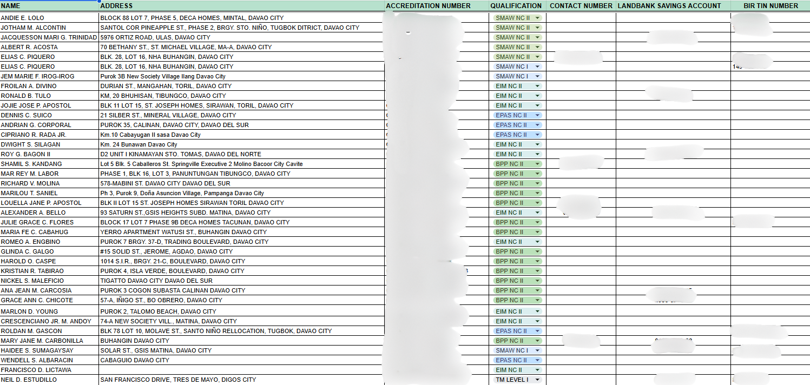Click address cell 5976 ORTIZ ROAD, ULAS
The image size is (810, 385).
pos(241,37)
